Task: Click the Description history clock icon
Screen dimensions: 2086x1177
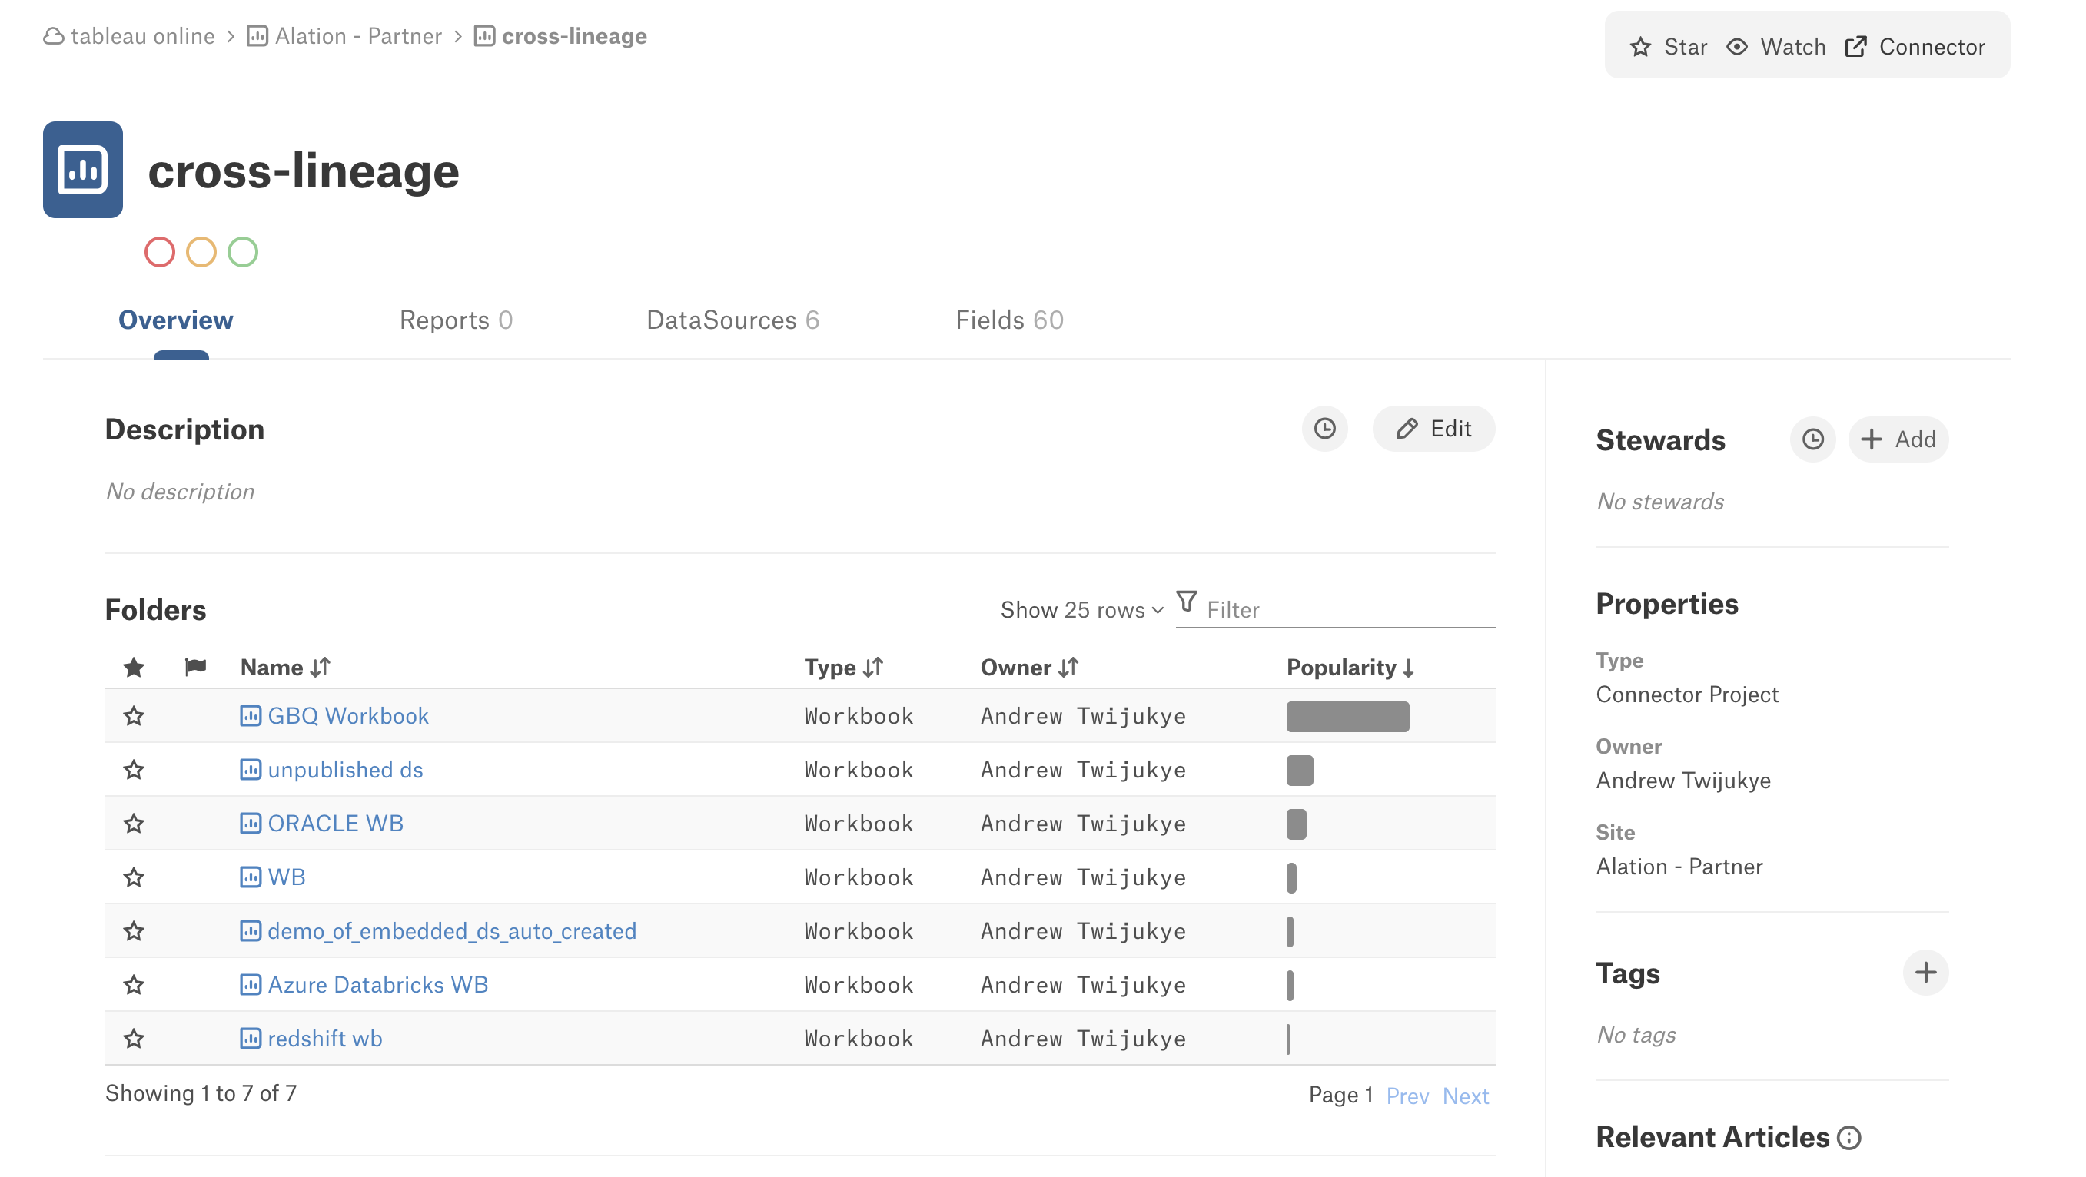Action: point(1324,428)
